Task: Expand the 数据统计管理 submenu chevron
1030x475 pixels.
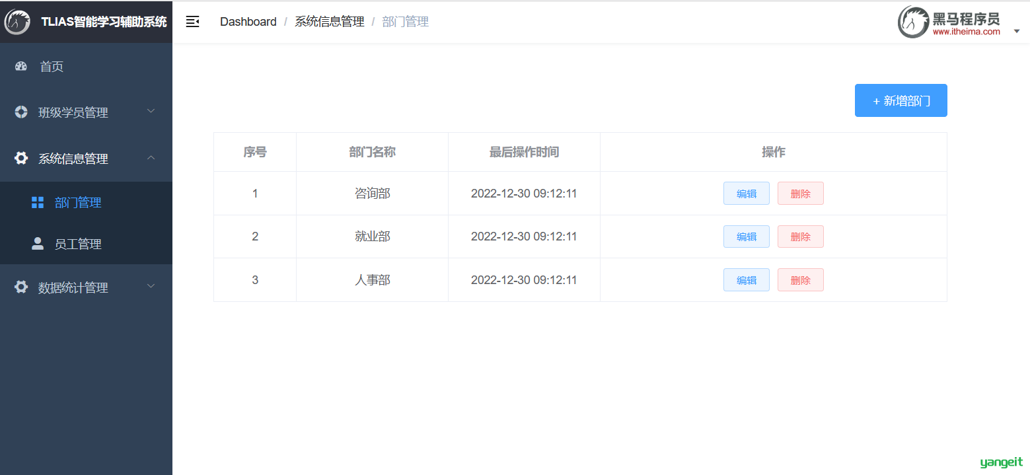Action: pos(151,286)
